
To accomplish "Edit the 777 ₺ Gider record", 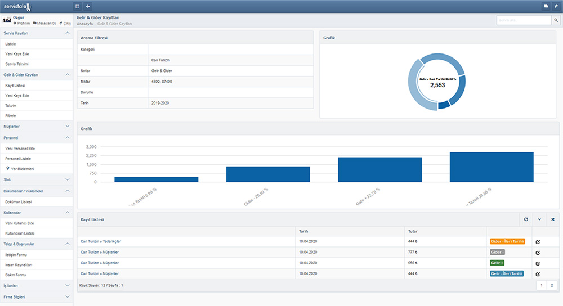I will (538, 252).
